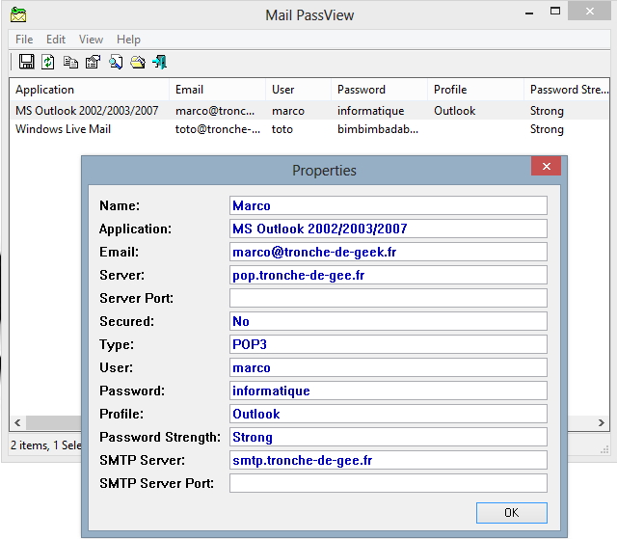The width and height of the screenshot is (617, 539).
Task: Click the Type field showing POP3
Action: [389, 344]
